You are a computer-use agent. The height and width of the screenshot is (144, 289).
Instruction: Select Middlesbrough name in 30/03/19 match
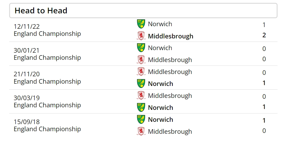pyautogui.click(x=170, y=96)
